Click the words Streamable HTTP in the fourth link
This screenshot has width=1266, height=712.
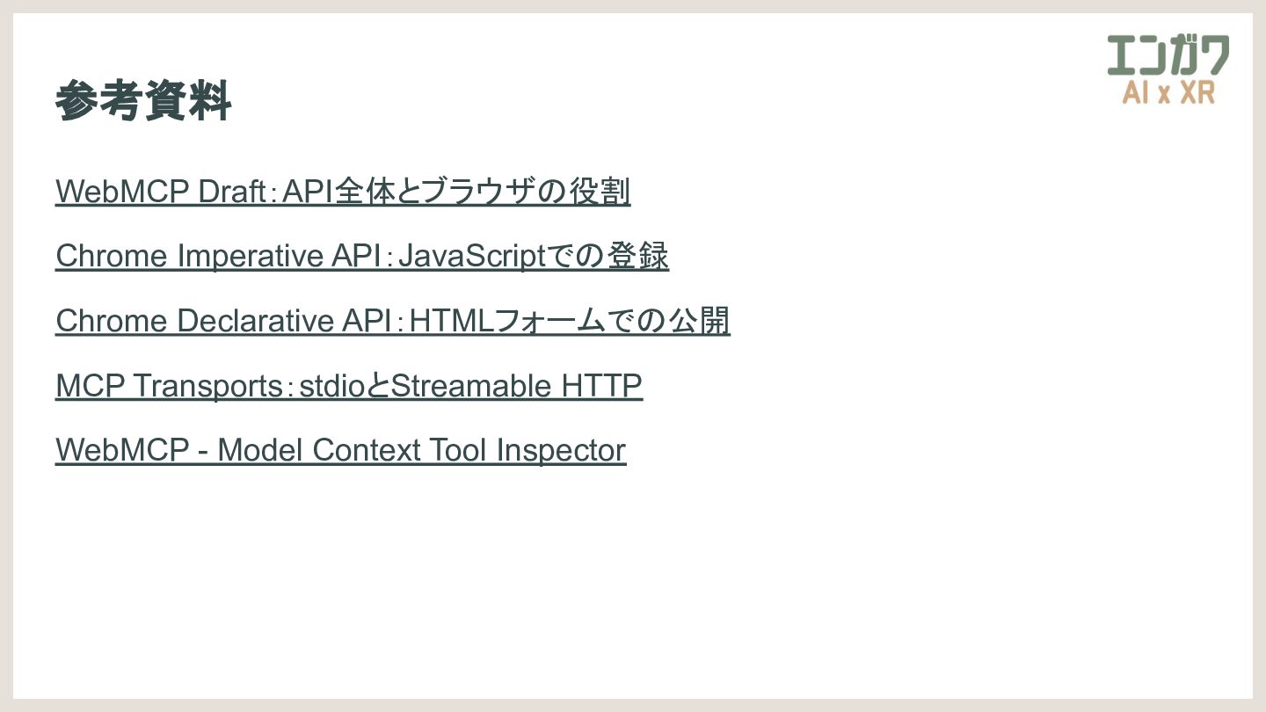[x=516, y=385]
